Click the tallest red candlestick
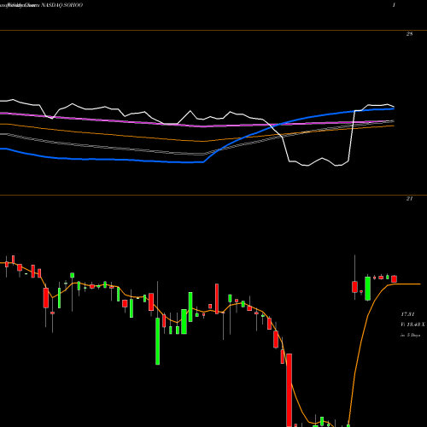This screenshot has width=427, height=427. 290,390
